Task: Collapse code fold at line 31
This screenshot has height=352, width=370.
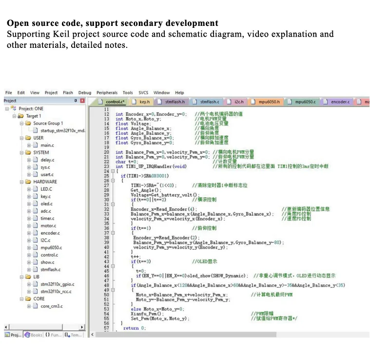Action: pos(113,204)
